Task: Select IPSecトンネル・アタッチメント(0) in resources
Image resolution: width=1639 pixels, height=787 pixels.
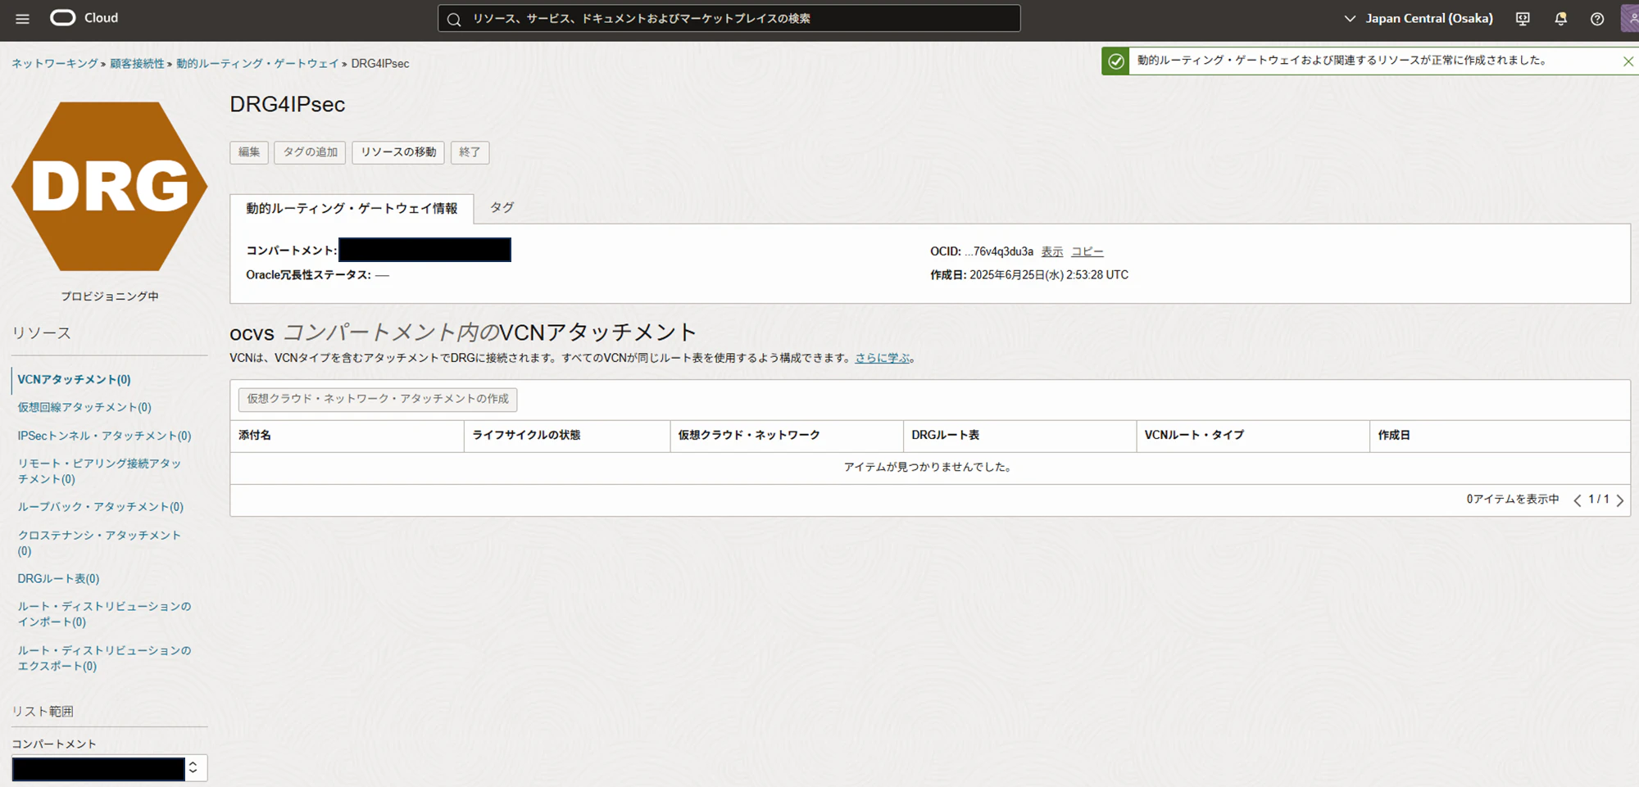Action: pyautogui.click(x=104, y=436)
